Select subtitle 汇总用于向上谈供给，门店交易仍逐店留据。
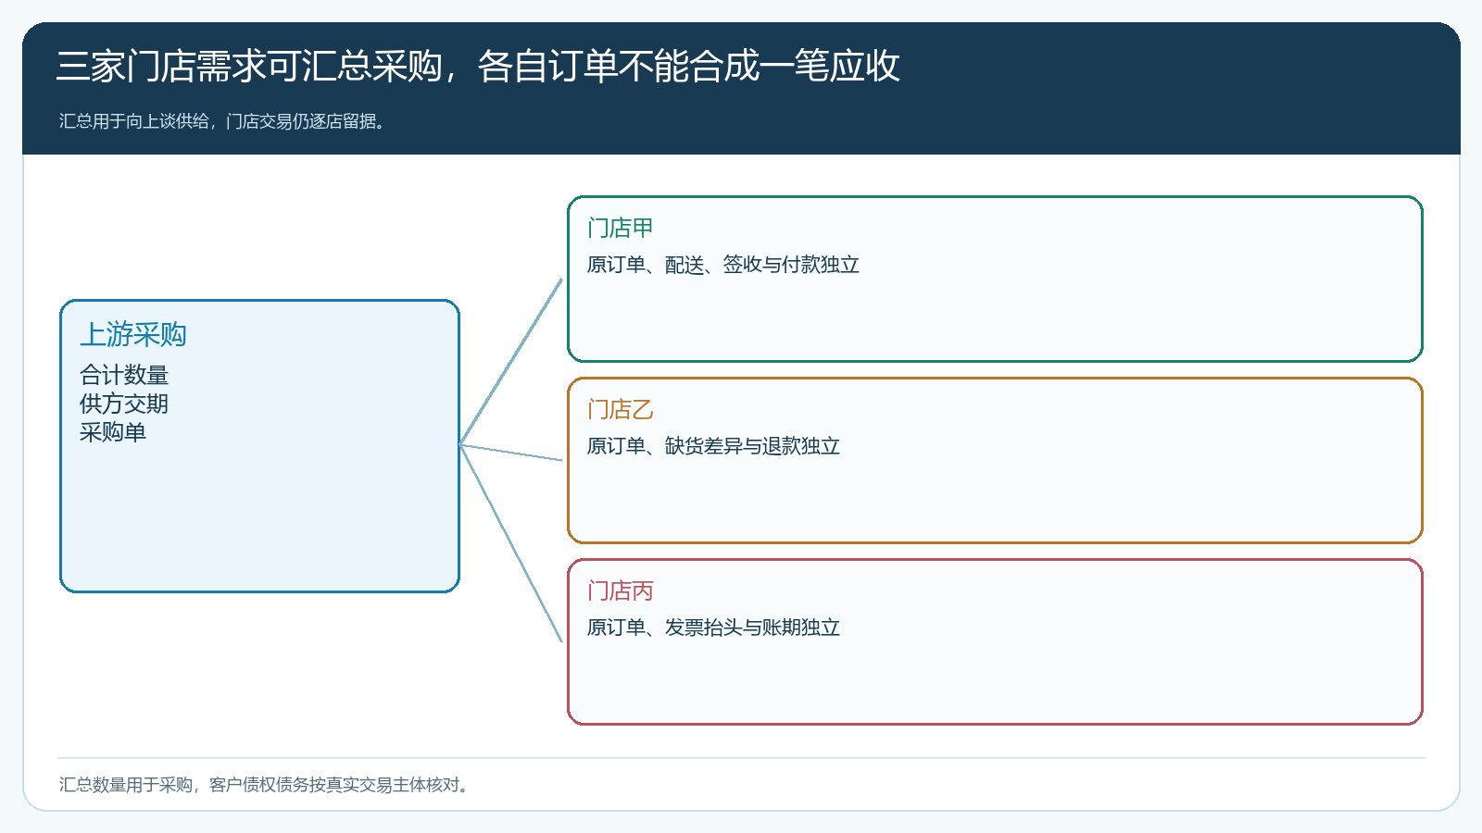The width and height of the screenshot is (1482, 833). click(x=222, y=121)
